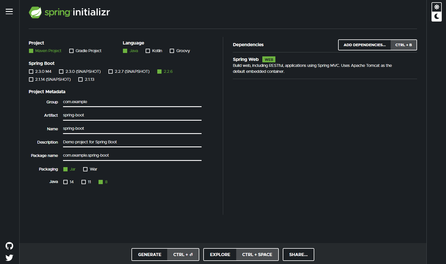Open the GitHub link icon
The height and width of the screenshot is (264, 446).
click(9, 246)
